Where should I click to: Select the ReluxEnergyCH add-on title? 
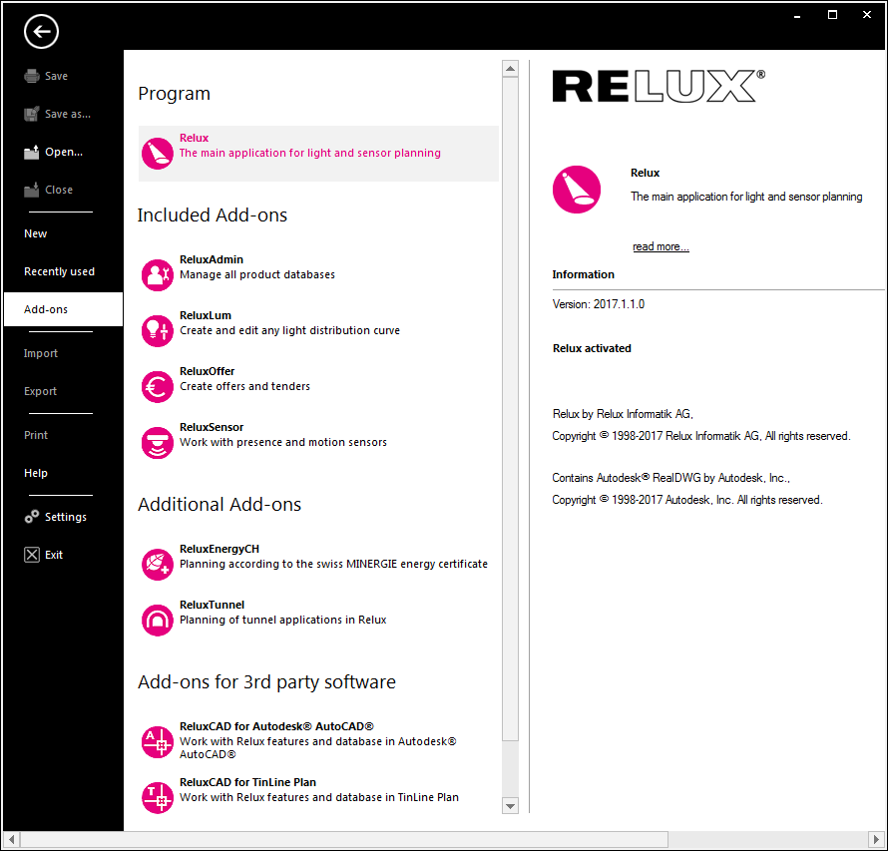click(x=220, y=550)
